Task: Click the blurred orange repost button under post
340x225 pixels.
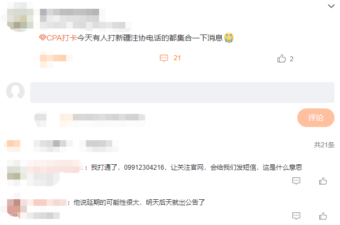Action: (54, 59)
